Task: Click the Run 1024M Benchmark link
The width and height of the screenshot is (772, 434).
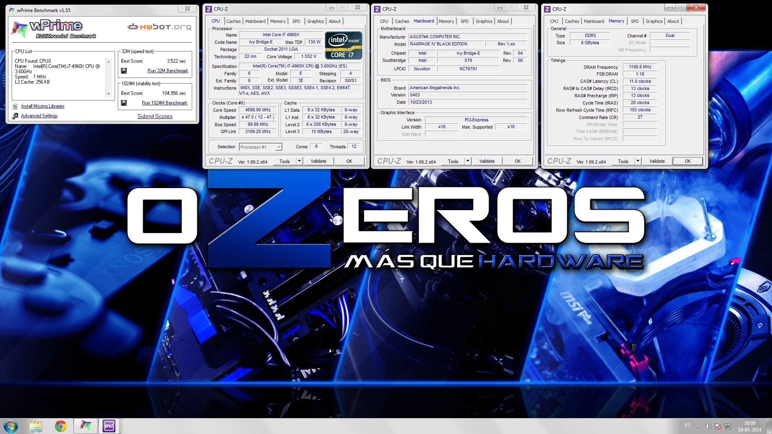Action: (x=164, y=103)
